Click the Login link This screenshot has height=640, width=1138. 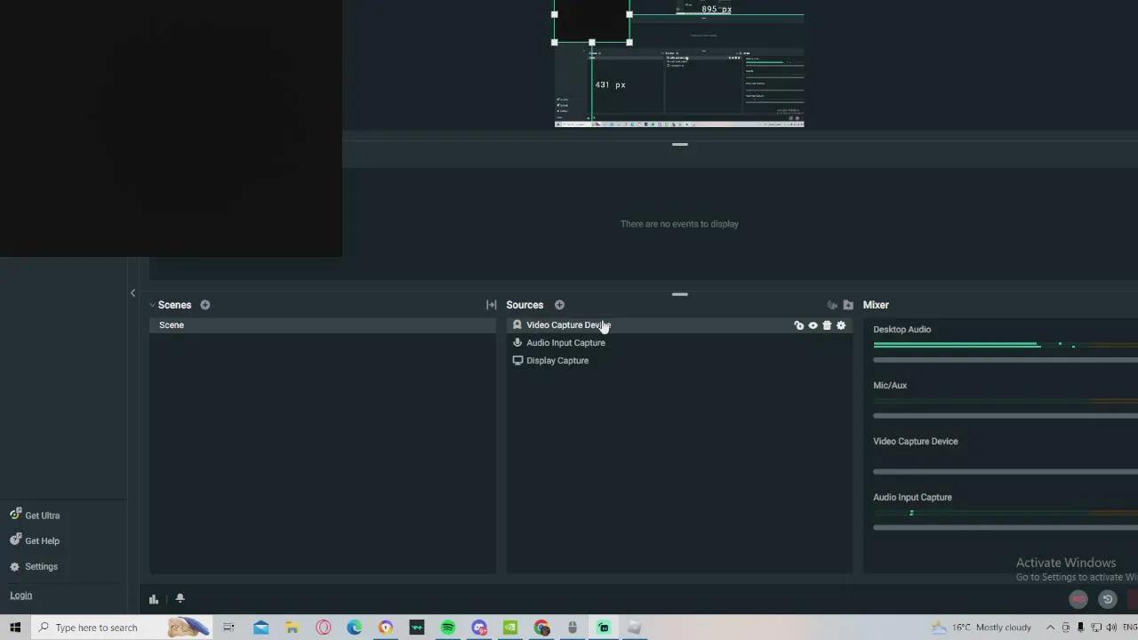pos(20,596)
